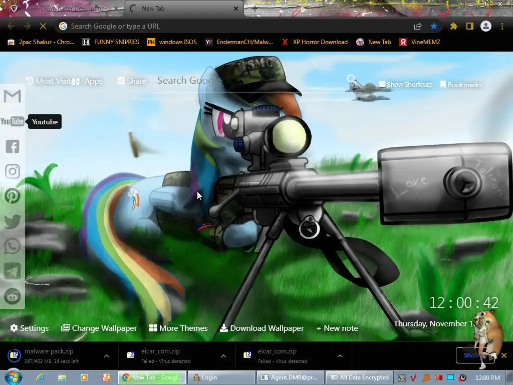Switch to Login taskbar window

tap(220, 377)
